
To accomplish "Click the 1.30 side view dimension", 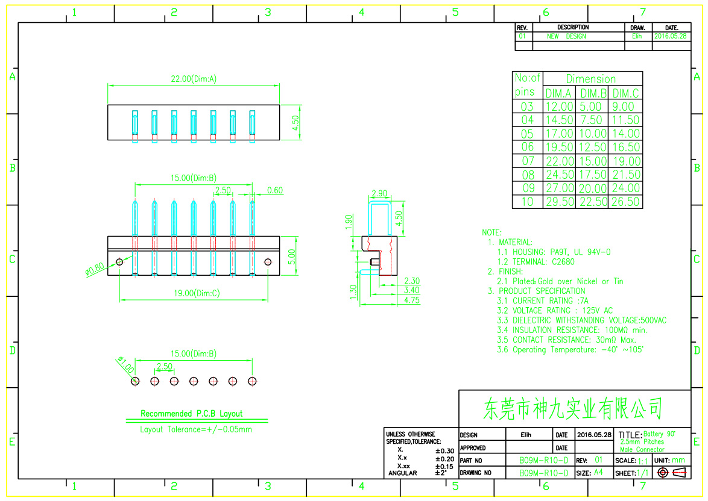I will (353, 292).
